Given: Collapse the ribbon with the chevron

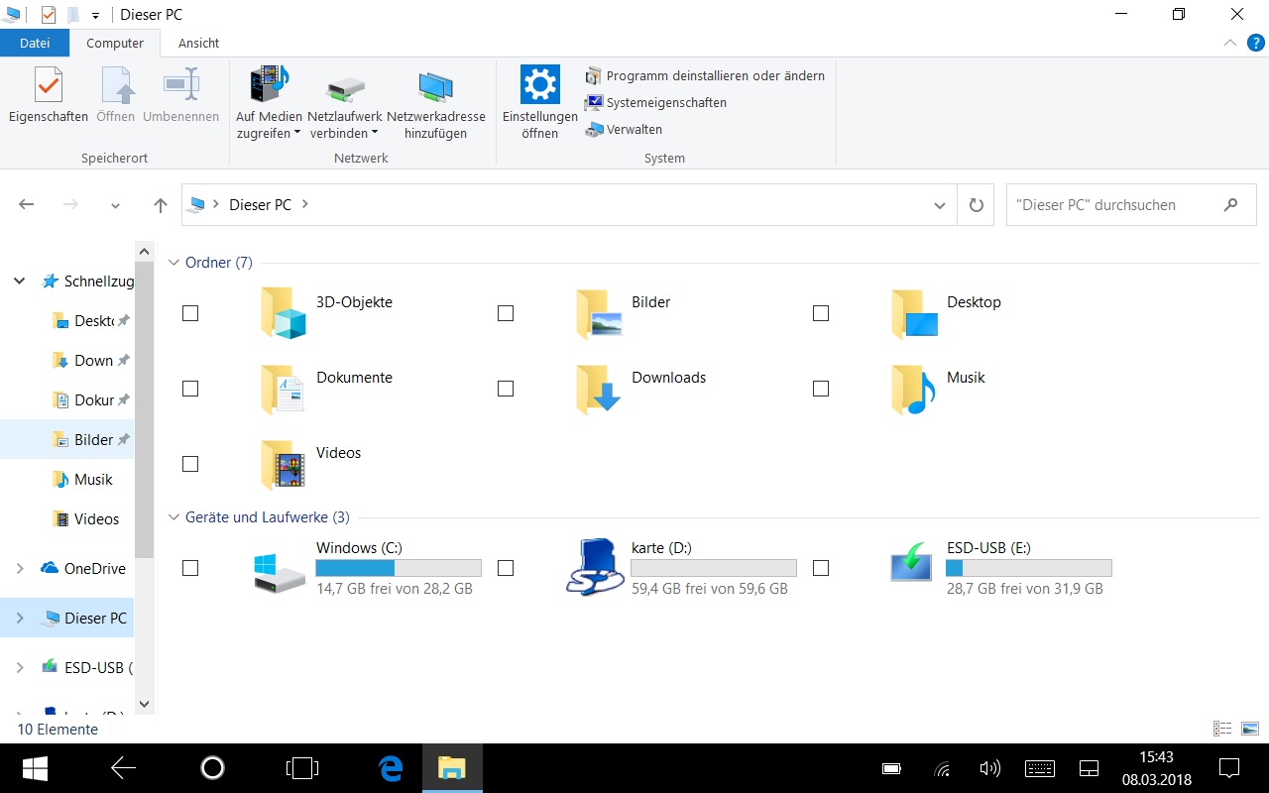Looking at the screenshot, I should pyautogui.click(x=1229, y=43).
